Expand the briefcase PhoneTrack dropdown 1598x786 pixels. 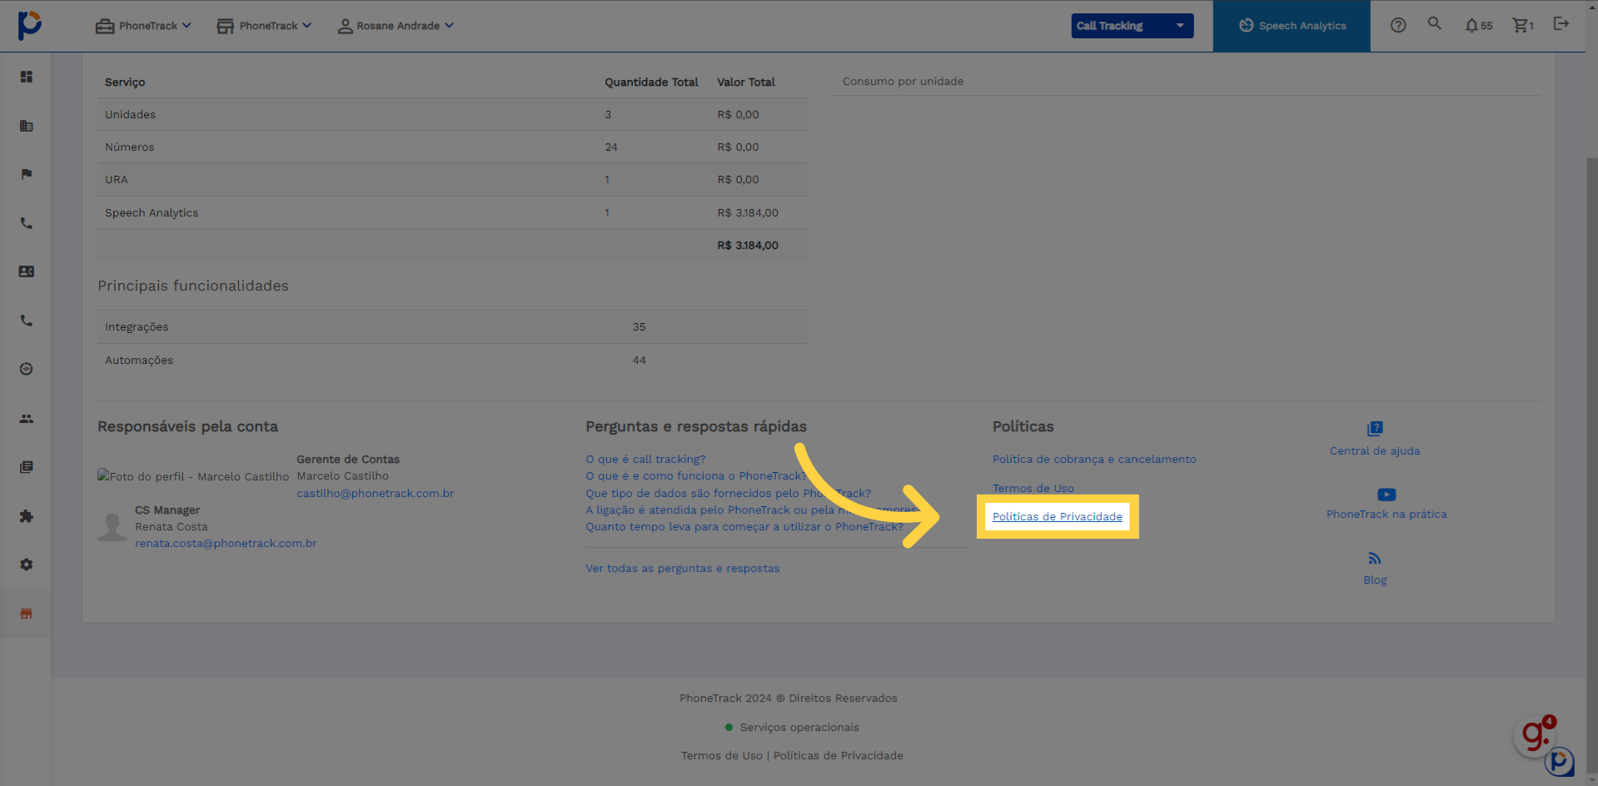click(x=143, y=26)
